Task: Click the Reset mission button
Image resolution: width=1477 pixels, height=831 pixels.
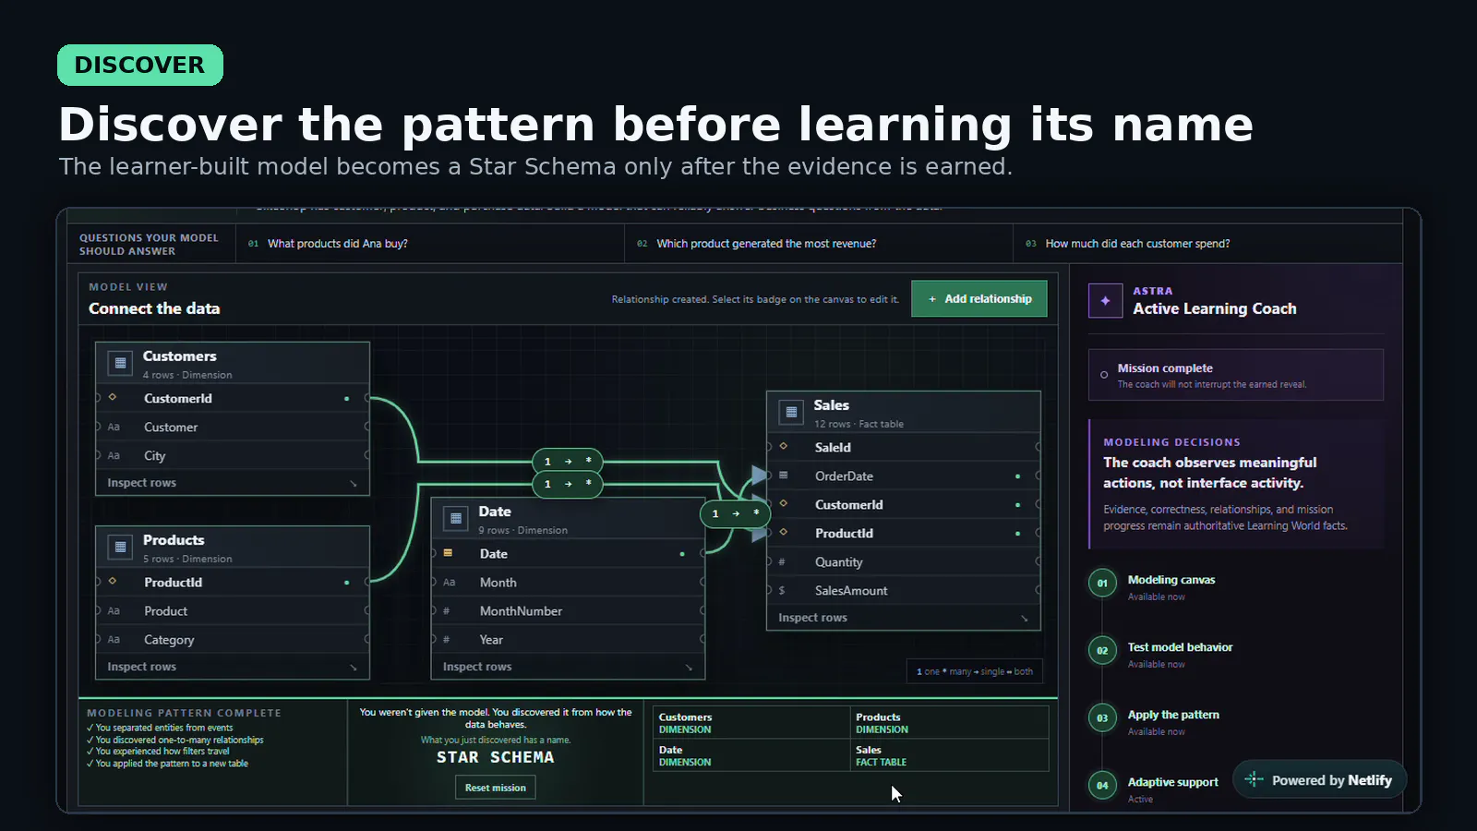Action: click(495, 788)
